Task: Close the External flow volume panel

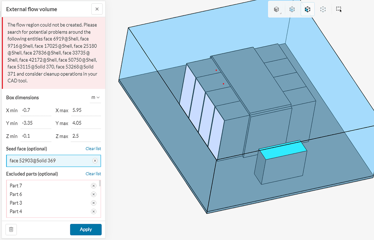Action: [97, 9]
